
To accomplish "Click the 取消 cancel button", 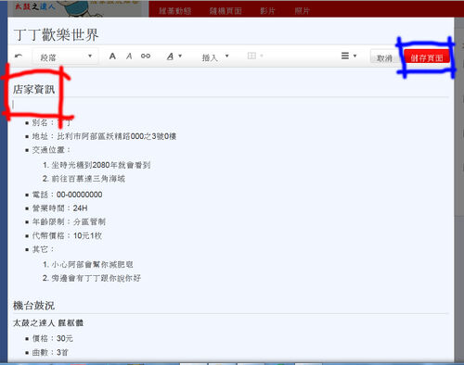I will click(384, 57).
